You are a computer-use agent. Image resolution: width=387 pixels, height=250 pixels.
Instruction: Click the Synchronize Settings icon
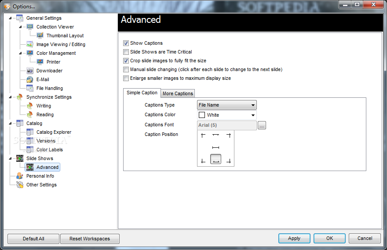20,97
